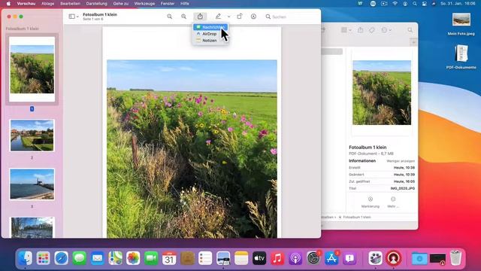This screenshot has width=481, height=271.
Task: Select the PDF-Dokumente desktop stack
Action: click(x=461, y=57)
